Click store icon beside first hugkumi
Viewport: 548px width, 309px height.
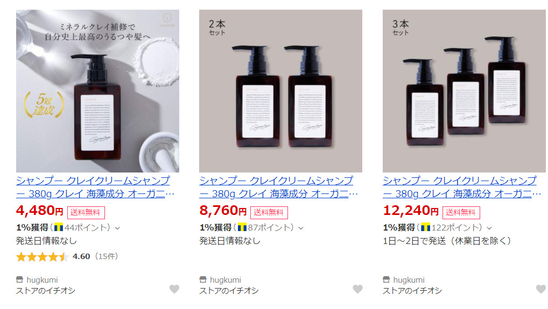point(19,279)
